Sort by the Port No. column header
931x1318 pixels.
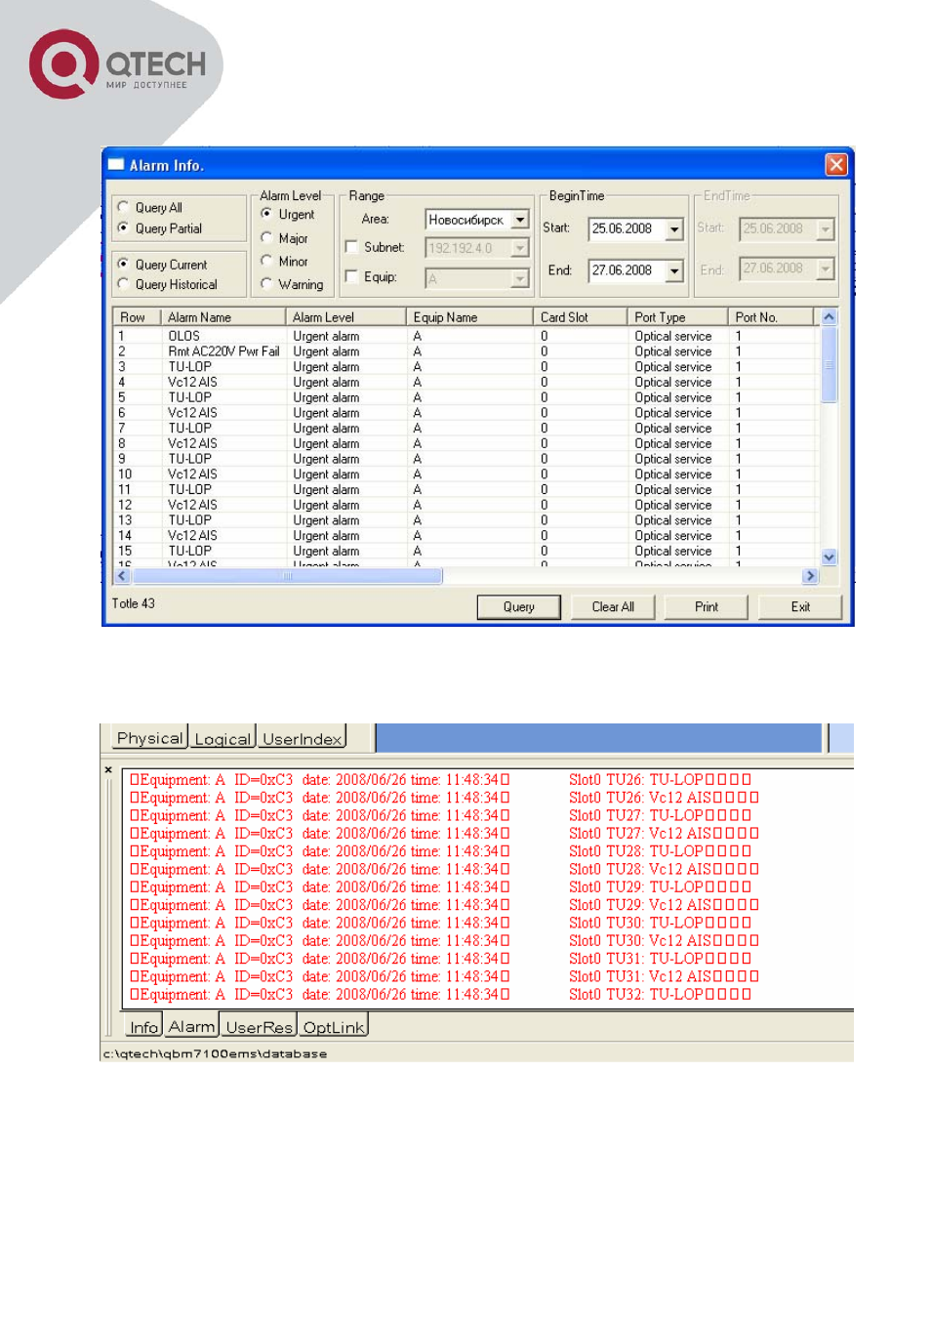[x=772, y=317]
